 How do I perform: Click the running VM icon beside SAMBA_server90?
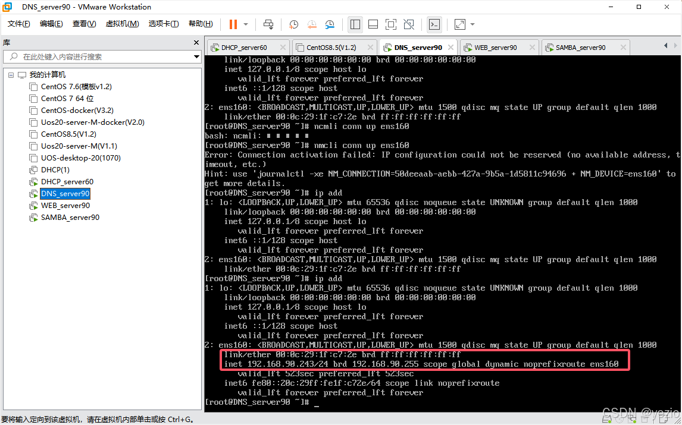point(33,218)
